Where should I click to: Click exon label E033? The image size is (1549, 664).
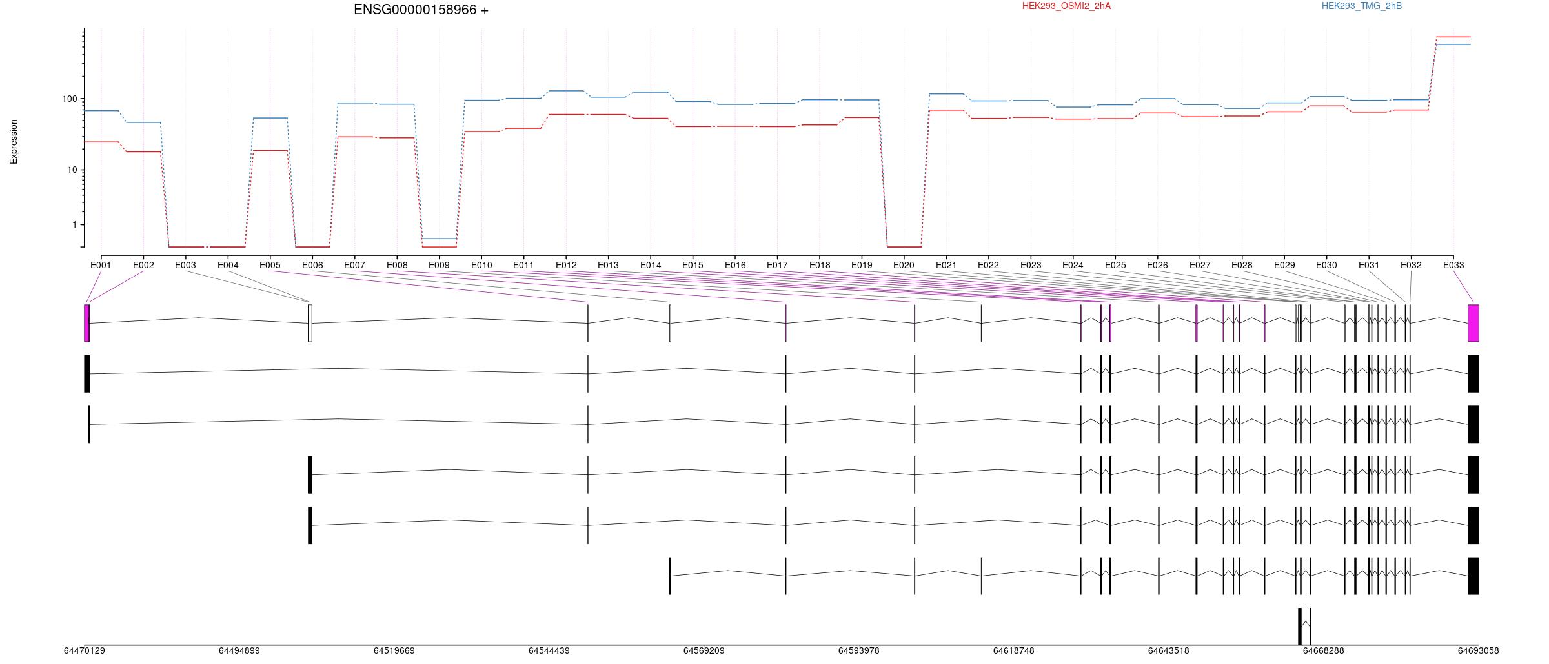pos(1453,265)
